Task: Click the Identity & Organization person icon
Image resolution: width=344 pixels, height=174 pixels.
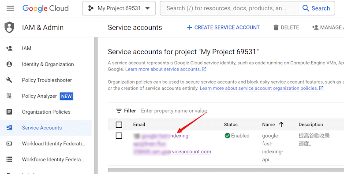Action: point(9,64)
